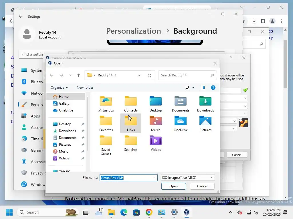Expand the address bar history dropdown
The image size is (293, 219).
[x=139, y=75]
